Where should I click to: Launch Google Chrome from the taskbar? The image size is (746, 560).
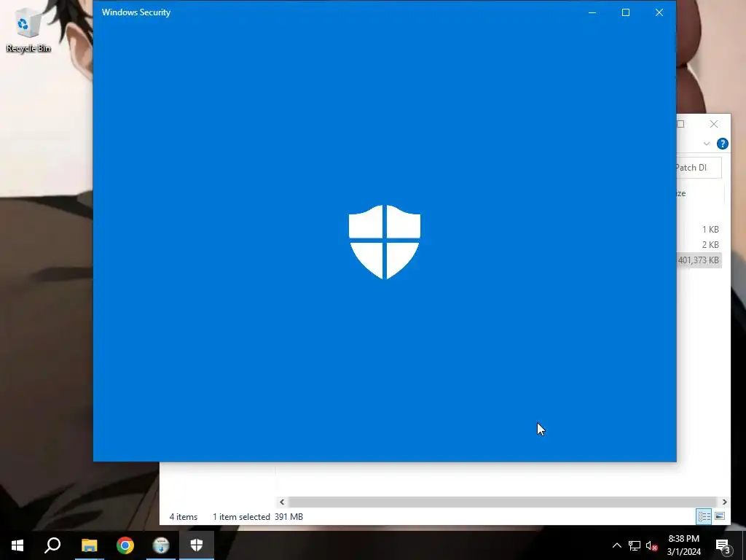pos(125,545)
